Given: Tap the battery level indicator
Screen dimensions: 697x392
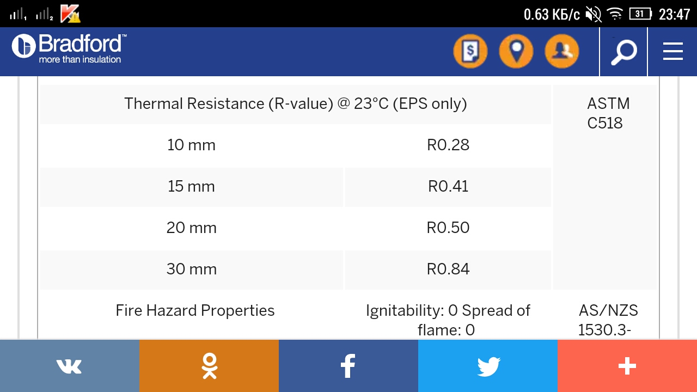Looking at the screenshot, I should pyautogui.click(x=640, y=14).
